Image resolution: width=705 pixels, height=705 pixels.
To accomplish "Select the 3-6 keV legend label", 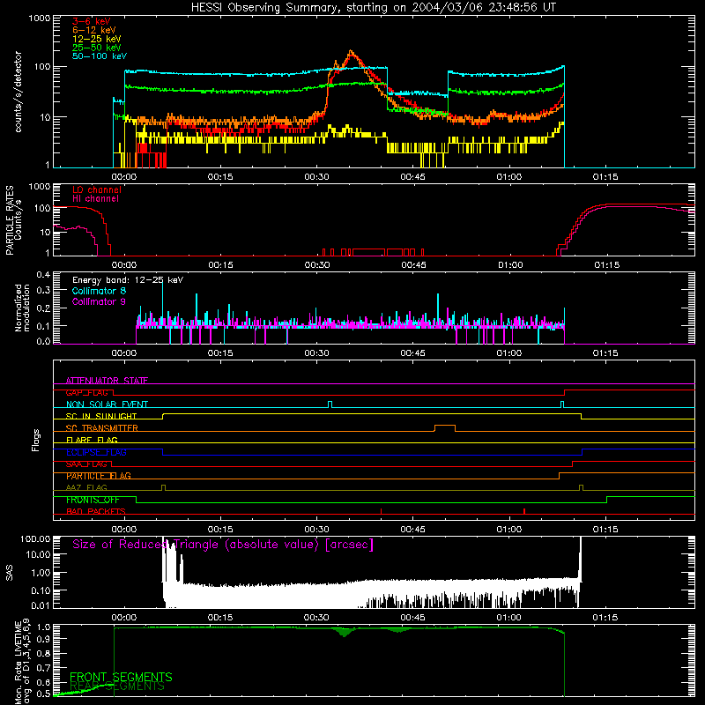I will click(x=91, y=21).
